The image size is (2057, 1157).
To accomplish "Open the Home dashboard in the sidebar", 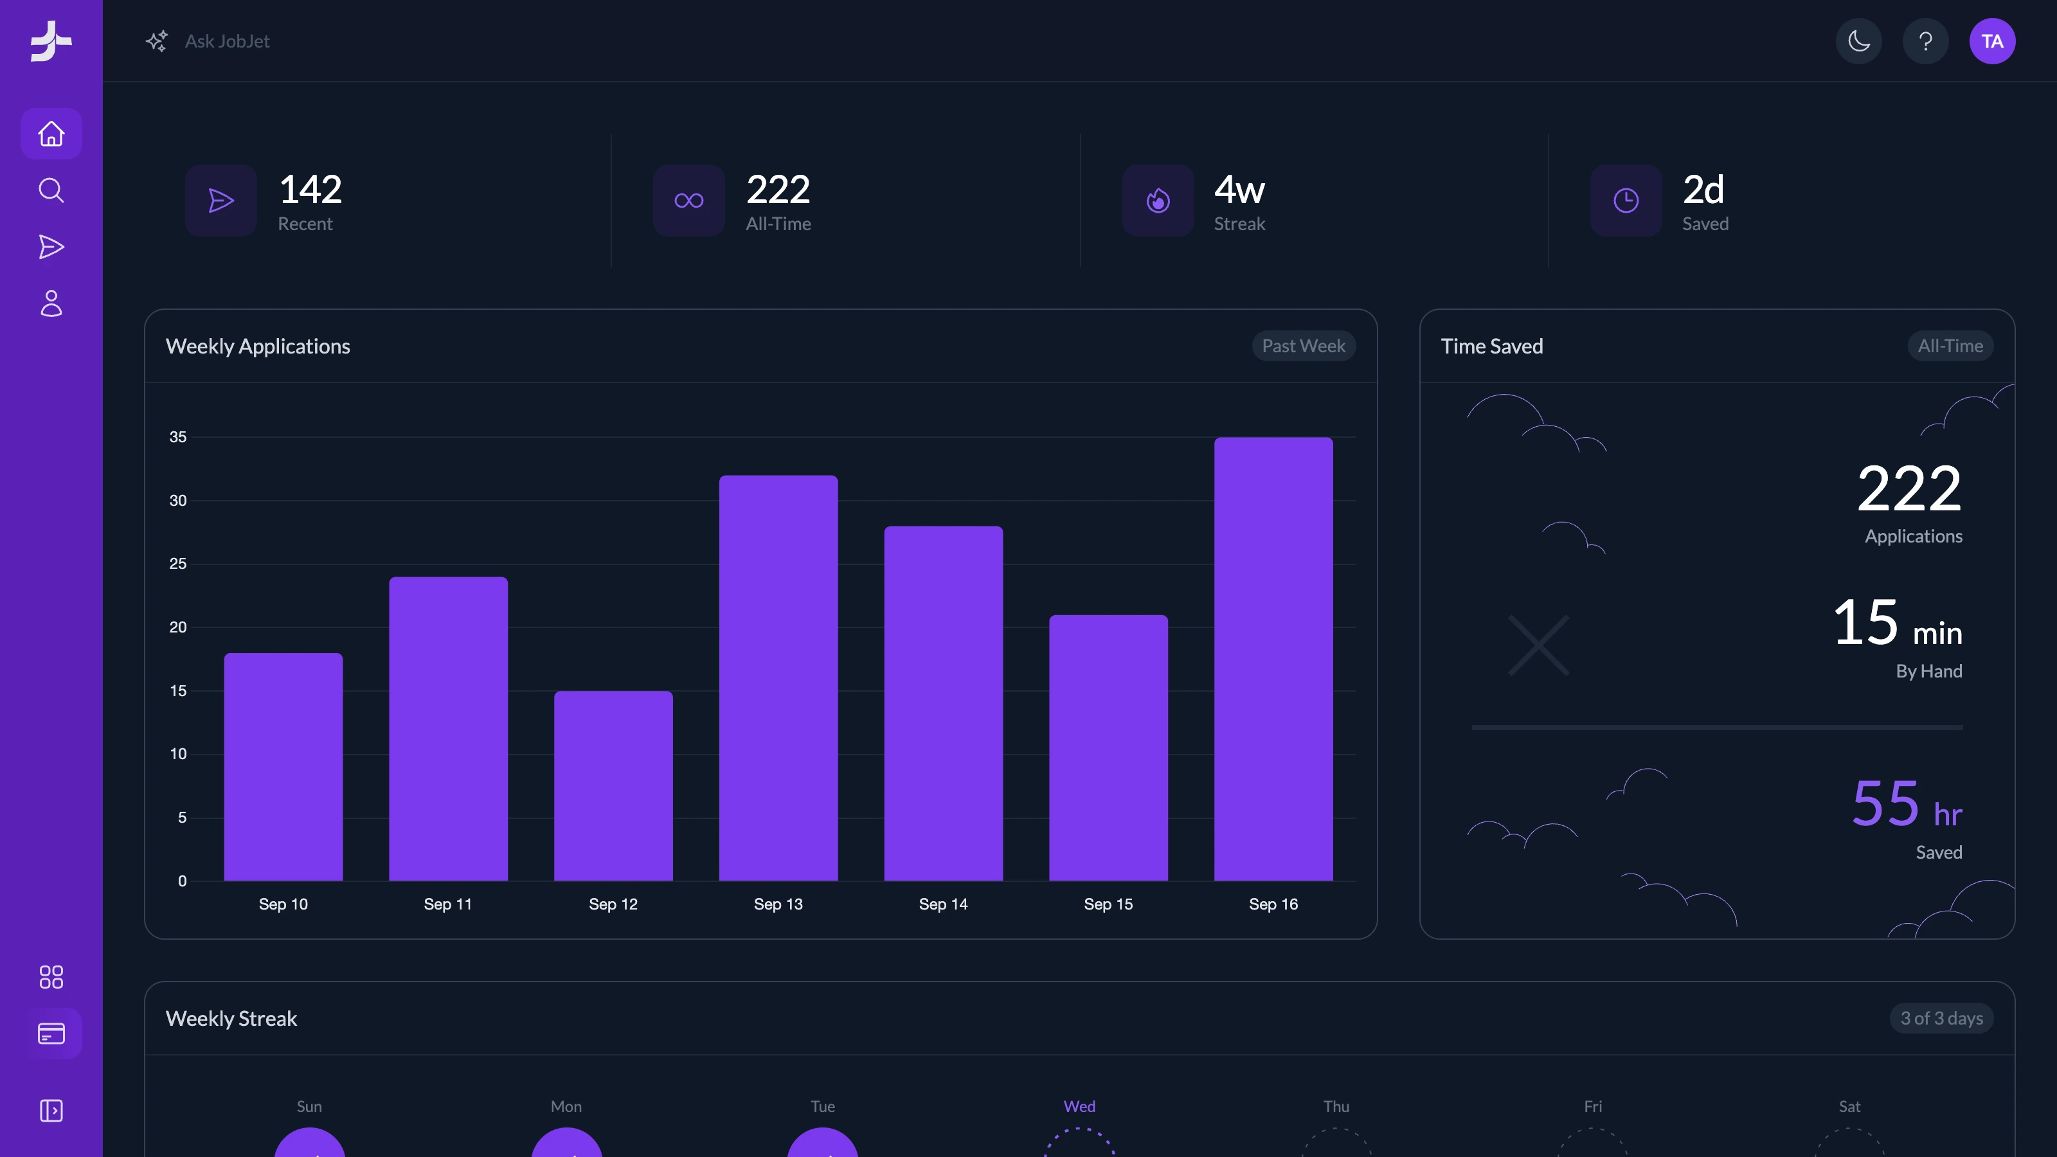I will pyautogui.click(x=51, y=133).
